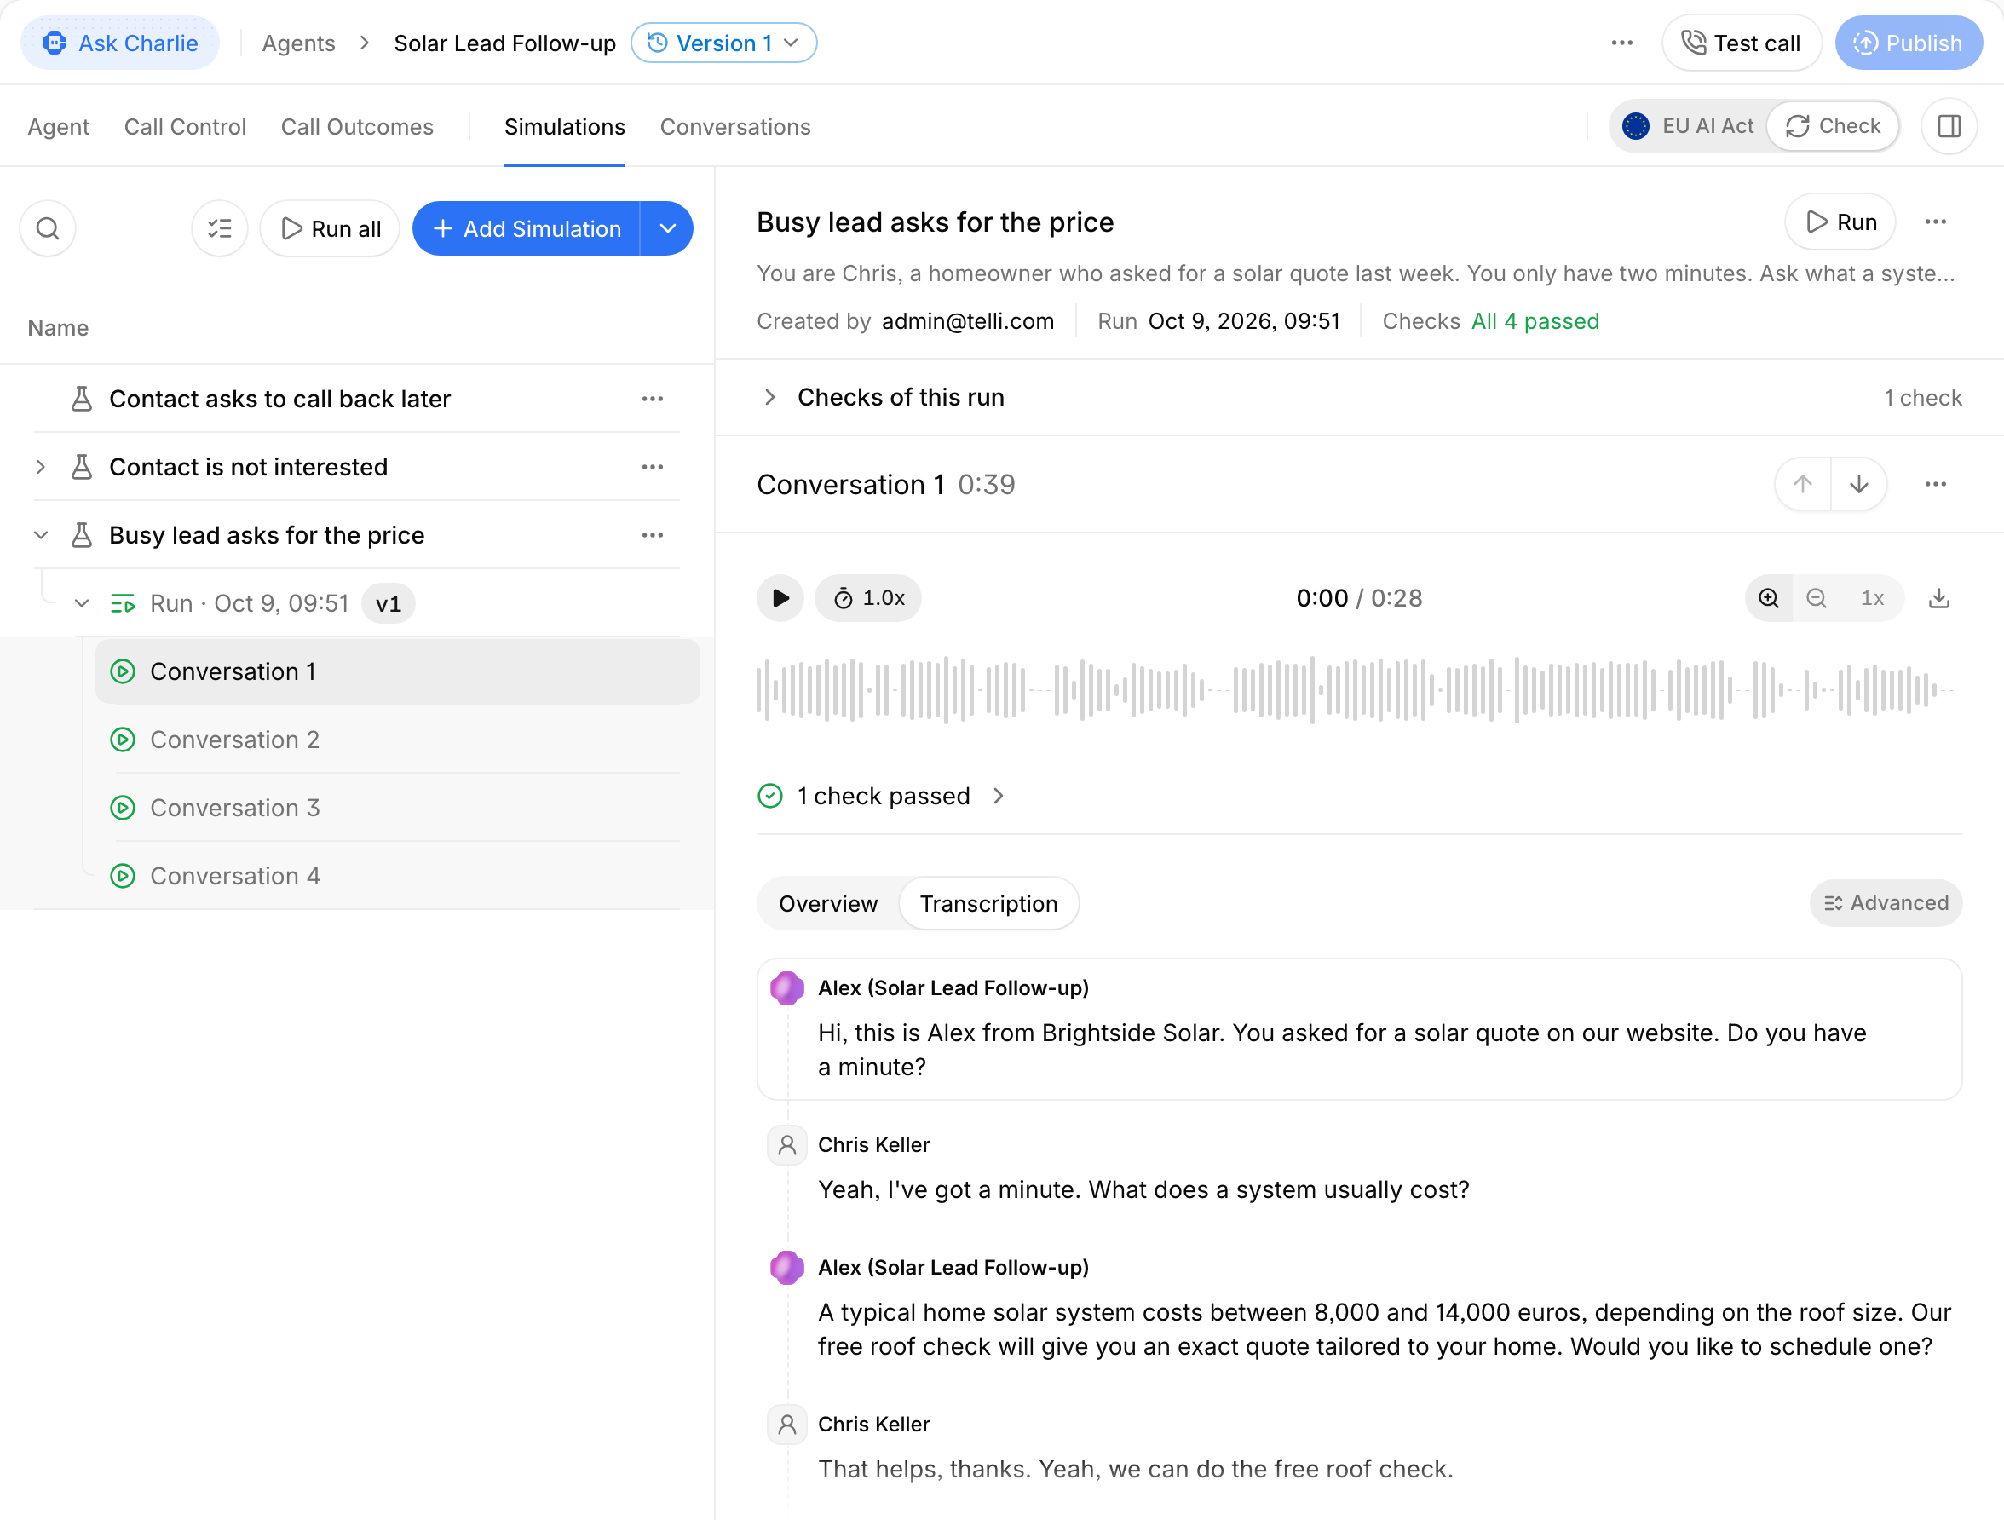Open Add Simulation dropdown arrow
This screenshot has width=2004, height=1520.
coord(668,228)
